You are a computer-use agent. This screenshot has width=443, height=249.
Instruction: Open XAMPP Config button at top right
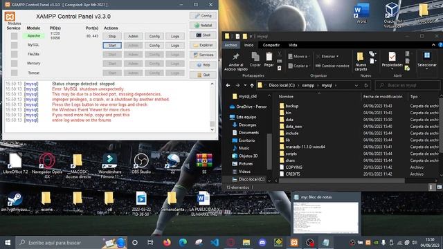203,15
